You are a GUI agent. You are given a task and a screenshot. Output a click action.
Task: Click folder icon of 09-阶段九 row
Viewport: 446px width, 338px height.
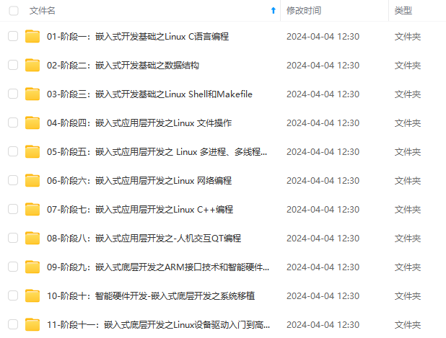(x=32, y=267)
